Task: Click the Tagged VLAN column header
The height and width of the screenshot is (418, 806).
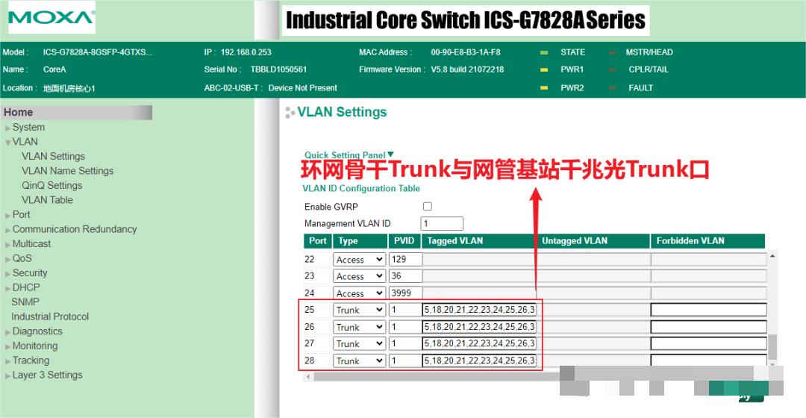Action: 478,240
